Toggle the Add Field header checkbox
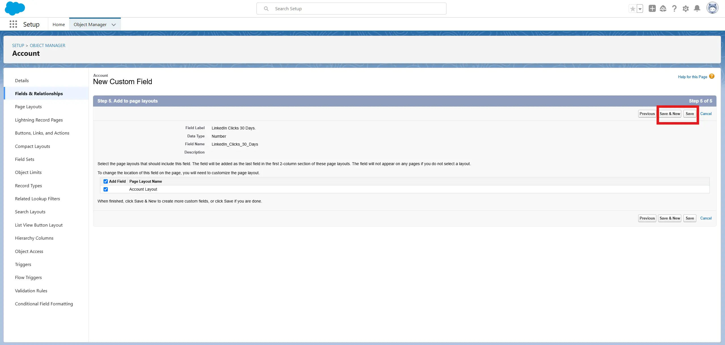Image resolution: width=725 pixels, height=345 pixels. pos(106,181)
